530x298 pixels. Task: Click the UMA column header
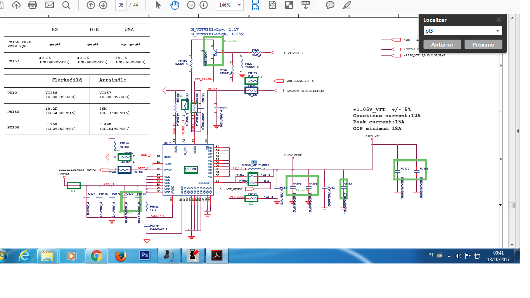point(129,29)
